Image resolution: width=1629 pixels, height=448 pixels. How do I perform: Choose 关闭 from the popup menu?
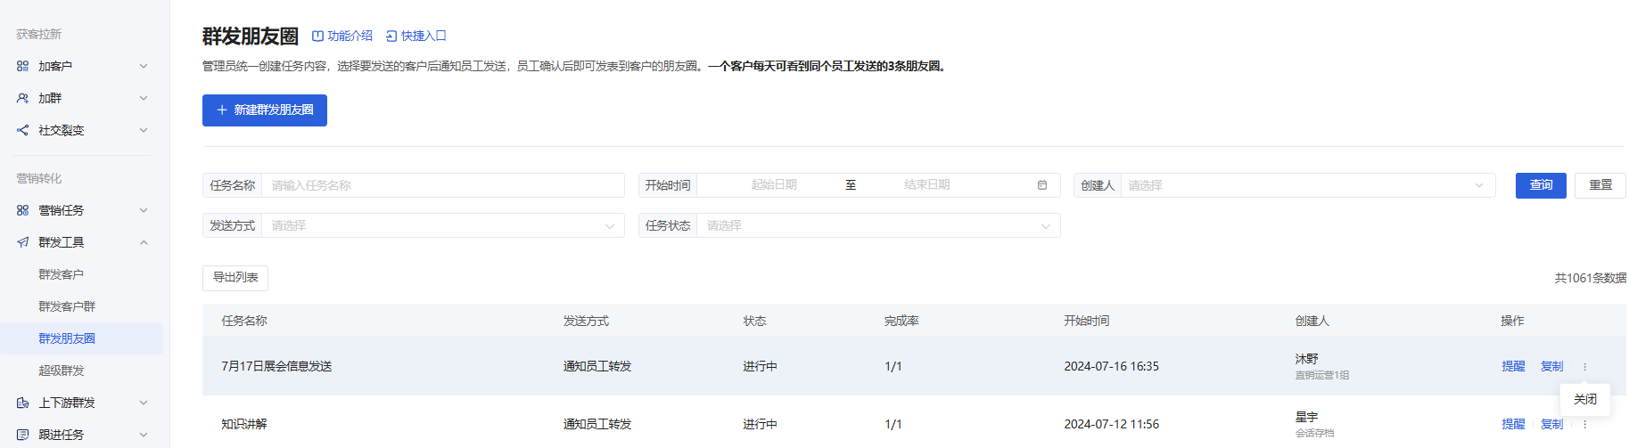(x=1585, y=399)
